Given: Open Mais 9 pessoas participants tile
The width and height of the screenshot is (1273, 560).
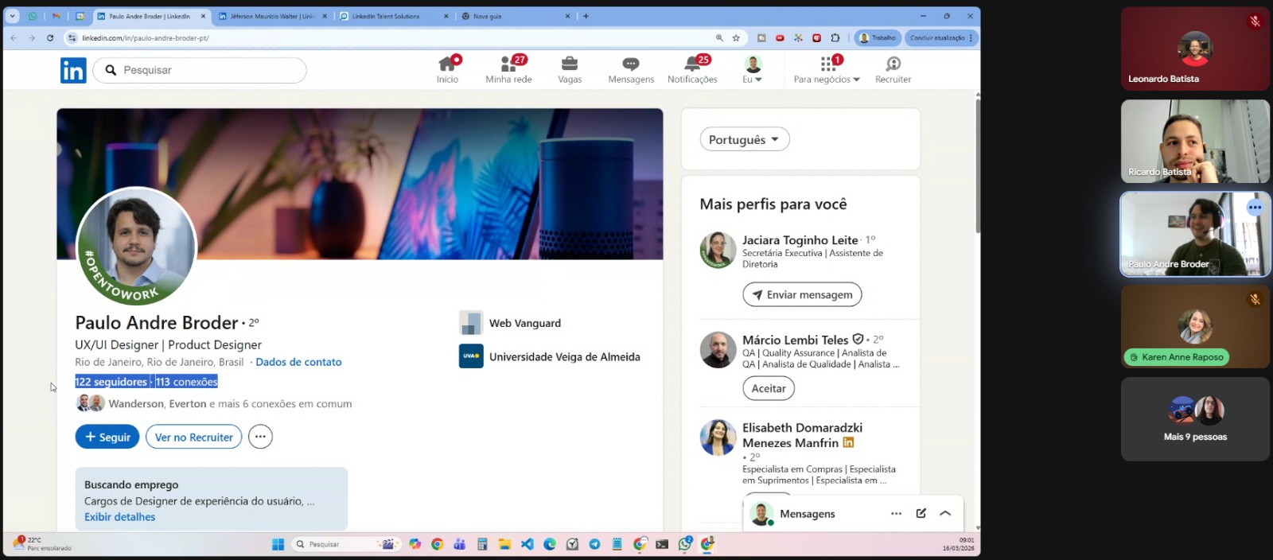Looking at the screenshot, I should click(1195, 419).
